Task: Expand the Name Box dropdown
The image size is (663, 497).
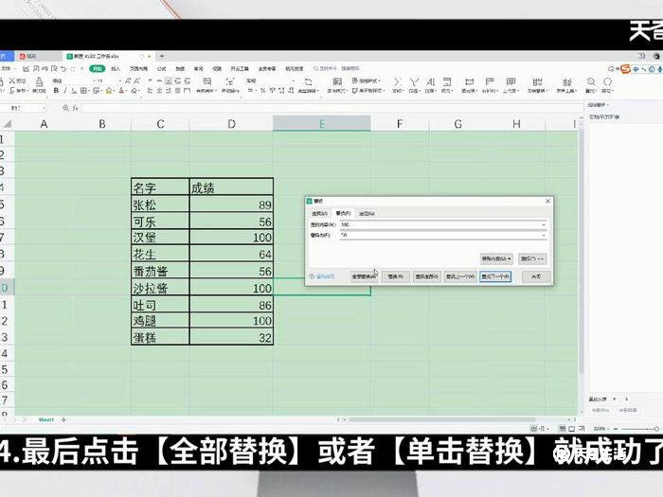Action: 44,108
